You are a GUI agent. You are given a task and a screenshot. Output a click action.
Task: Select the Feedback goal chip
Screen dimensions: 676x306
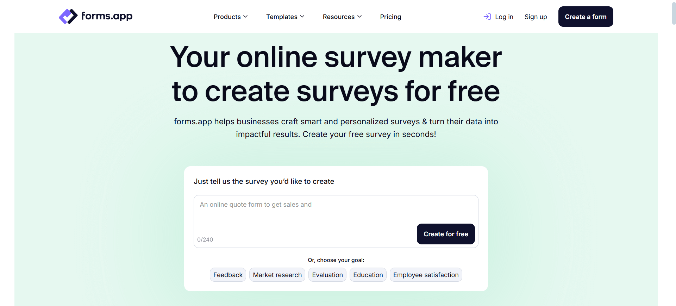(x=228, y=275)
